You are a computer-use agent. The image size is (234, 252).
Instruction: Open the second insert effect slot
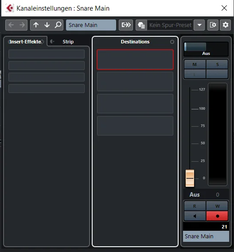(x=47, y=66)
